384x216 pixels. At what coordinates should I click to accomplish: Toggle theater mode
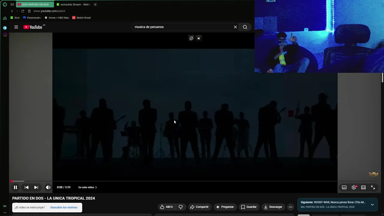tap(363, 187)
